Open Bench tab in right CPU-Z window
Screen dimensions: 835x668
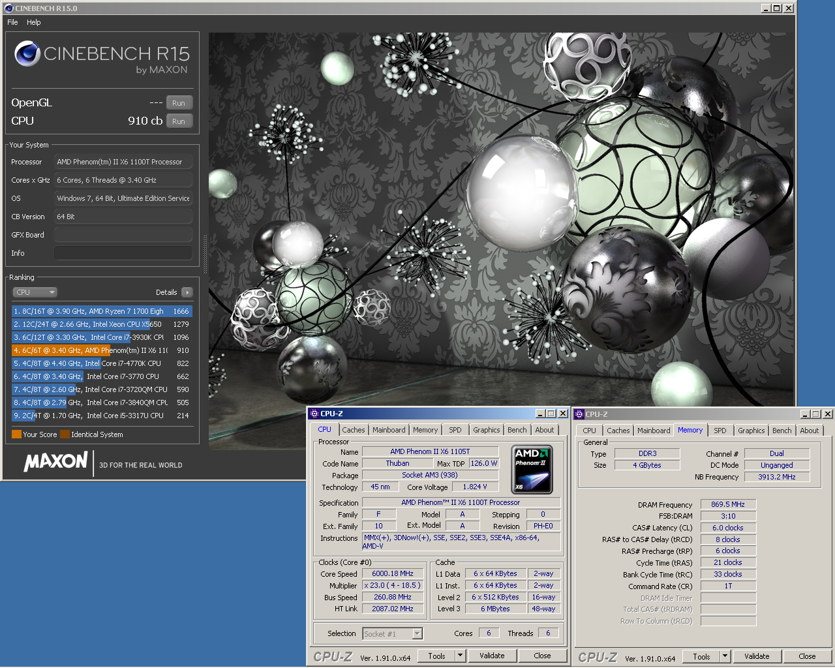pyautogui.click(x=782, y=431)
